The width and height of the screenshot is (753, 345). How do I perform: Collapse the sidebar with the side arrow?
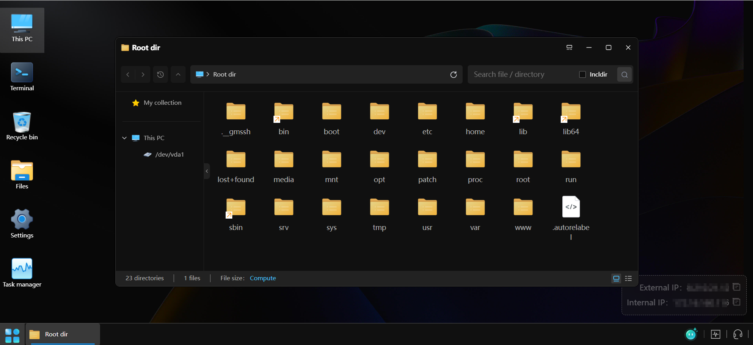tap(207, 171)
